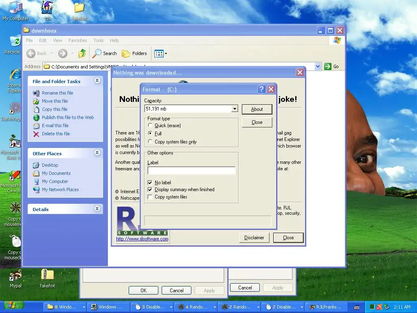Open the Tools menu
This screenshot has height=313, width=417.
pos(99,40)
